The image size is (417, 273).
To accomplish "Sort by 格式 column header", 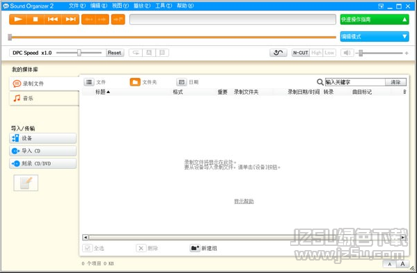I will point(178,92).
